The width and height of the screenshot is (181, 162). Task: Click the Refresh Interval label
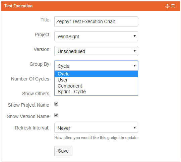(32, 128)
